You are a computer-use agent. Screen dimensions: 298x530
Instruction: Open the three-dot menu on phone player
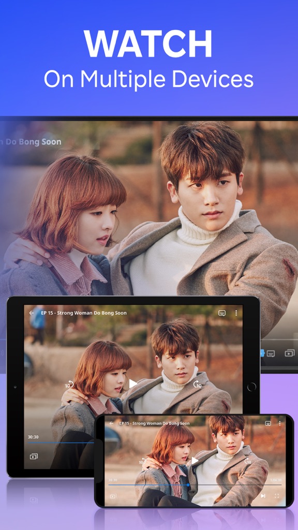pyautogui.click(x=280, y=423)
